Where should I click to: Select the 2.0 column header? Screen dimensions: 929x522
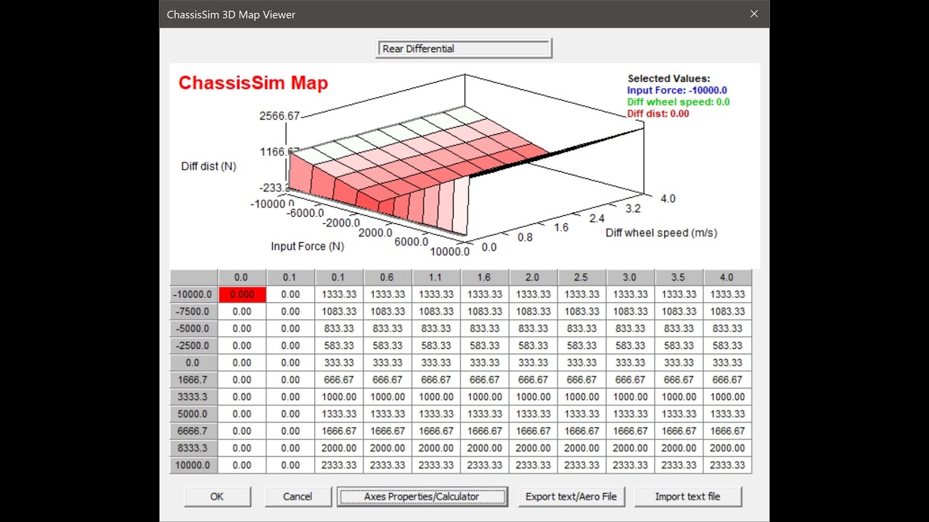[533, 278]
